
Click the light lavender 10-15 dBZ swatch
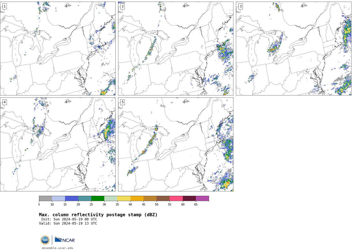[59, 199]
